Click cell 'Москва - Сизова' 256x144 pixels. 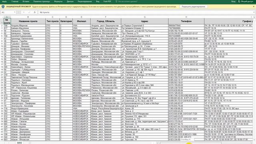pyautogui.click(x=28, y=64)
